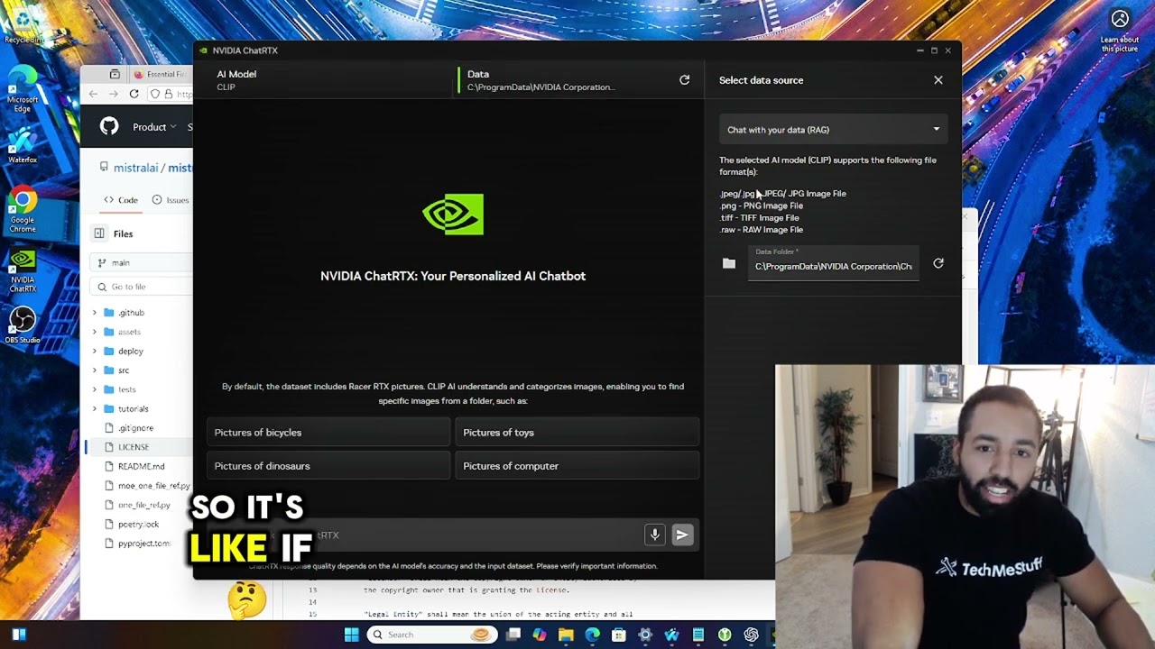Go forward in the Firefox browser
Viewport: 1155px width, 649px height.
(x=113, y=94)
